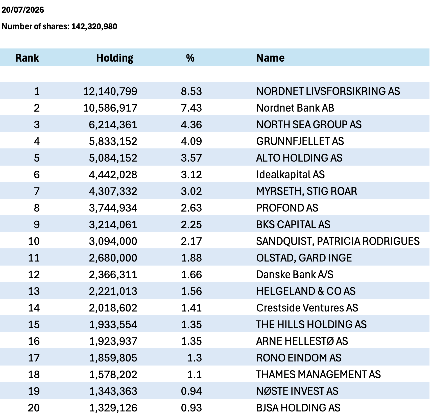Click percentage 1.56

click(191, 291)
